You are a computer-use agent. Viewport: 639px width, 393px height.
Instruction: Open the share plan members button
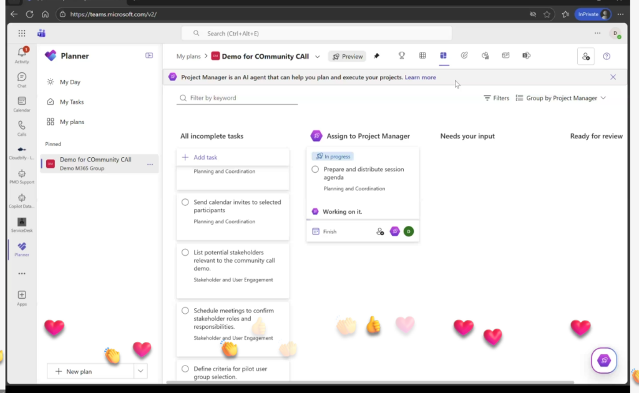[x=585, y=56]
